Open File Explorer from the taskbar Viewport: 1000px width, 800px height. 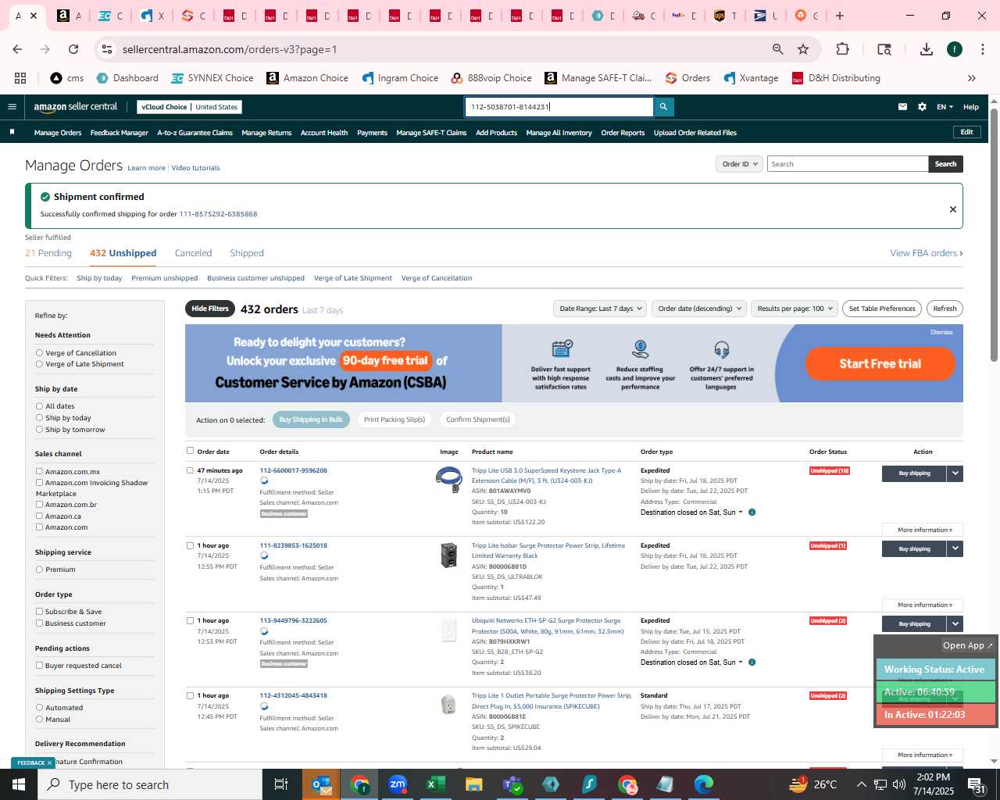[x=474, y=784]
